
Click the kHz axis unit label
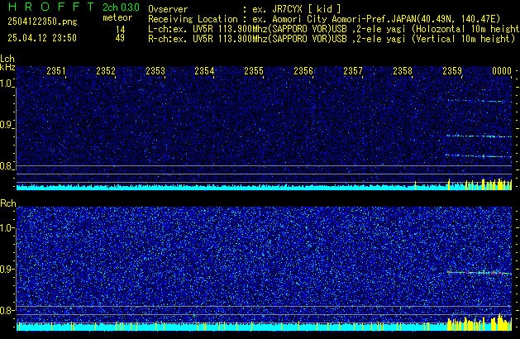point(7,67)
